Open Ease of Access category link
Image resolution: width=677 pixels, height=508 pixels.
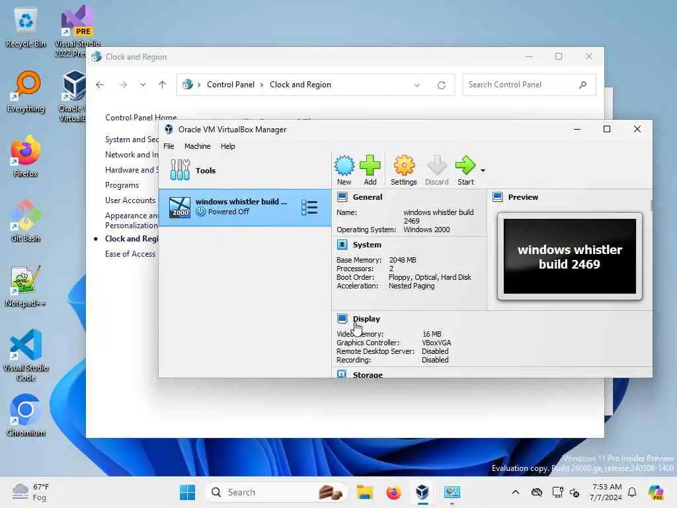coord(130,253)
